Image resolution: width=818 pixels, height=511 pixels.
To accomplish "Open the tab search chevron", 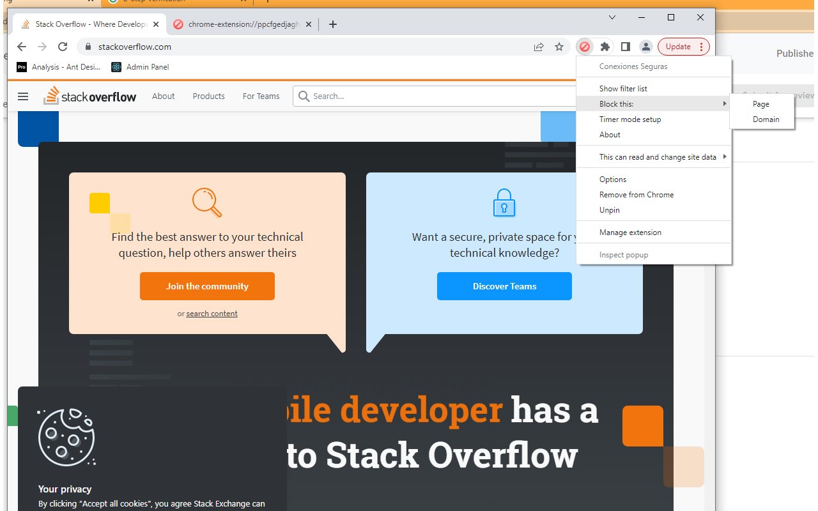I will 612,17.
